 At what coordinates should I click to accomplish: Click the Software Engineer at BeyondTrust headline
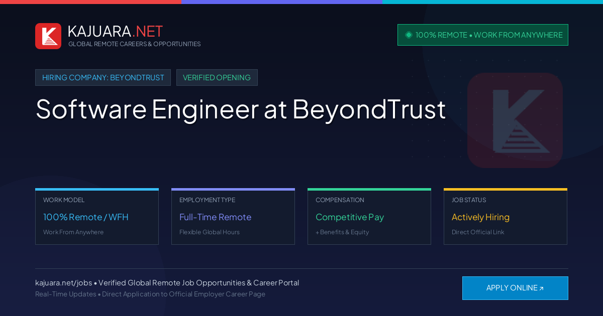click(x=241, y=109)
